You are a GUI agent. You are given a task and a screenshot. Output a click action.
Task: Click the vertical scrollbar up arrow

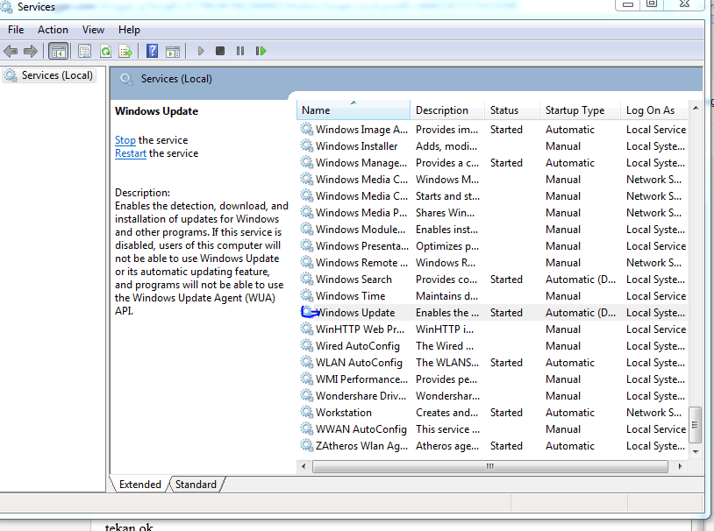click(696, 108)
